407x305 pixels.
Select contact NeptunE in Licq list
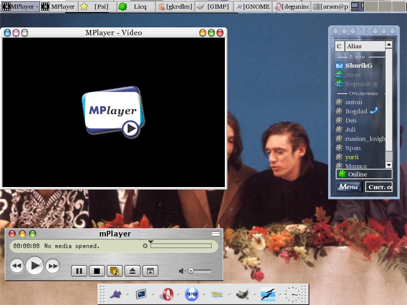click(x=360, y=84)
